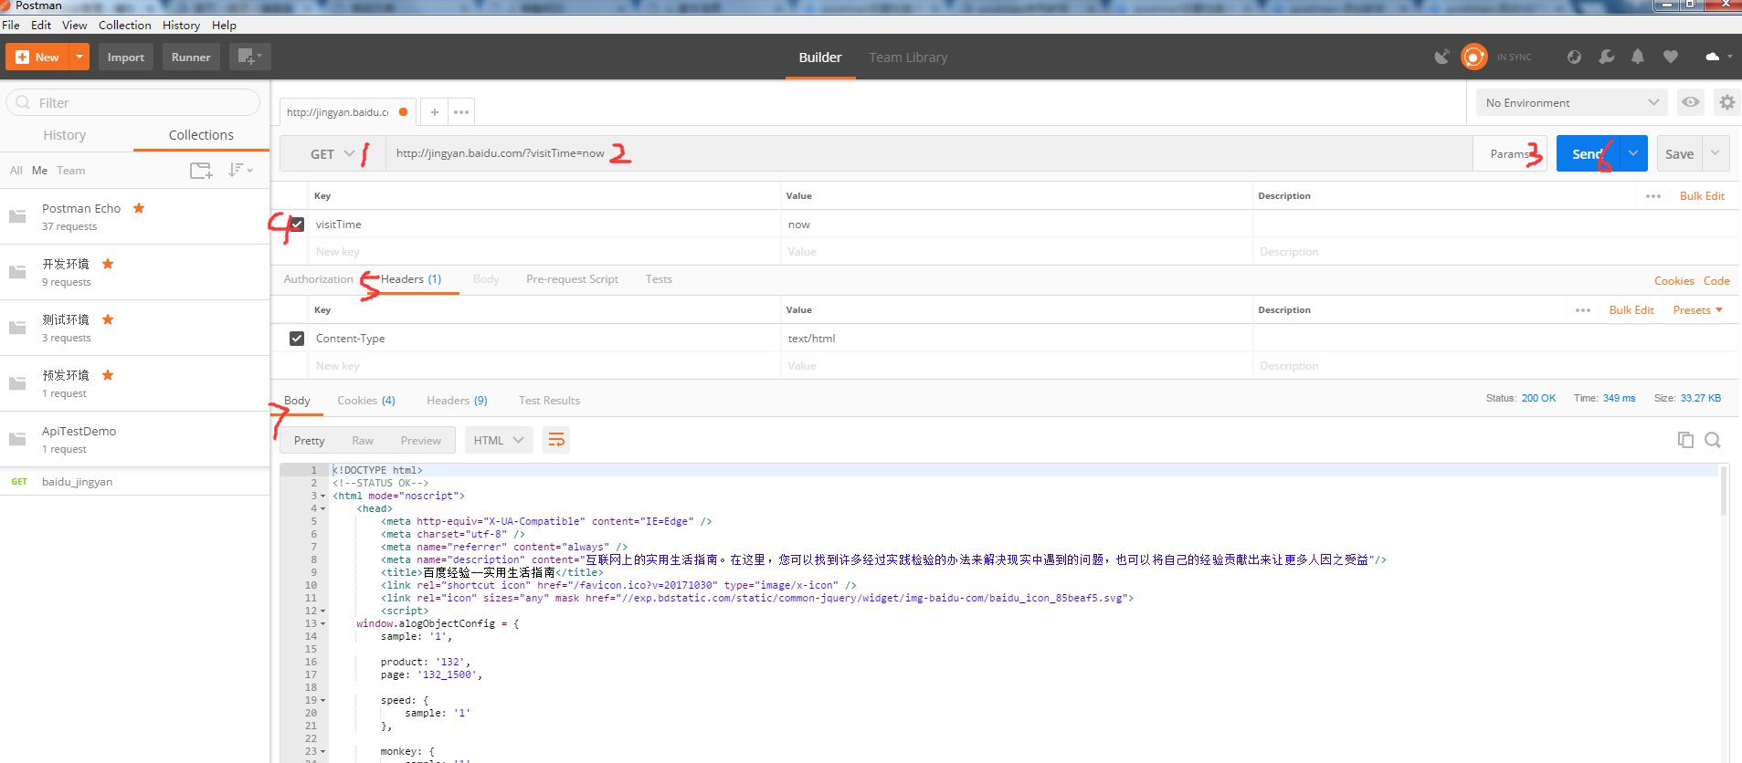Click the request URL input field
Screen dimensions: 1742x763
[929, 153]
